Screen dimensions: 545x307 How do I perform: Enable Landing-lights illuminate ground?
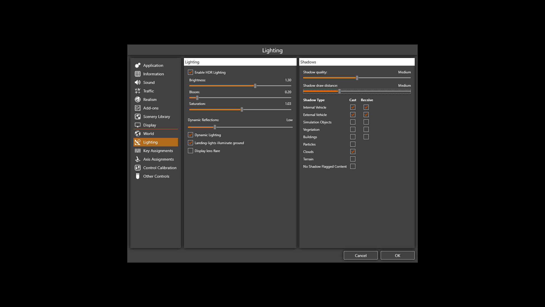[190, 143]
